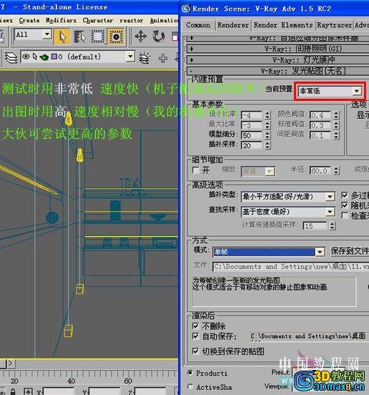Open the Layer Manager icon
The height and width of the screenshot is (395, 369).
(11, 58)
